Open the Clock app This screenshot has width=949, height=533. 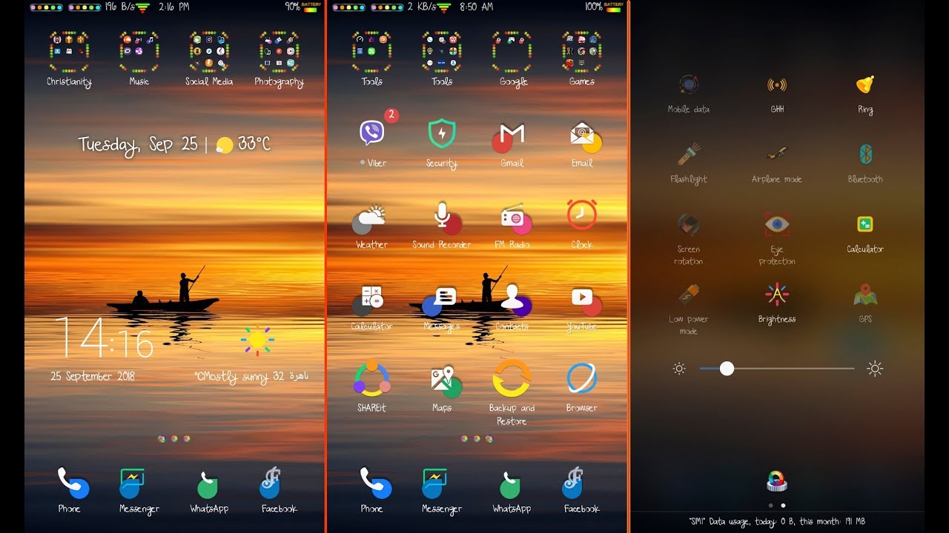pos(581,214)
